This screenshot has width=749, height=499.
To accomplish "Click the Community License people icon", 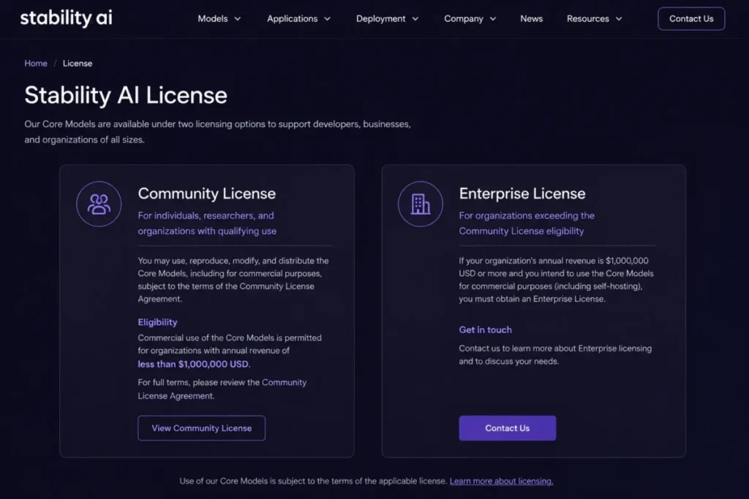I will [99, 204].
